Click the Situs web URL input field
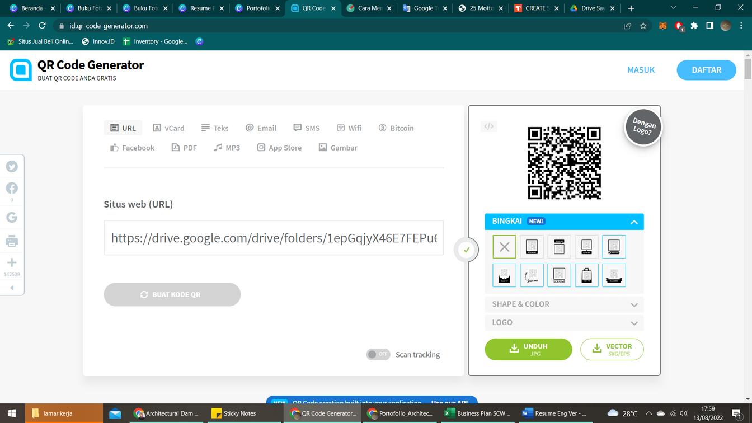The width and height of the screenshot is (752, 423). pos(274,238)
